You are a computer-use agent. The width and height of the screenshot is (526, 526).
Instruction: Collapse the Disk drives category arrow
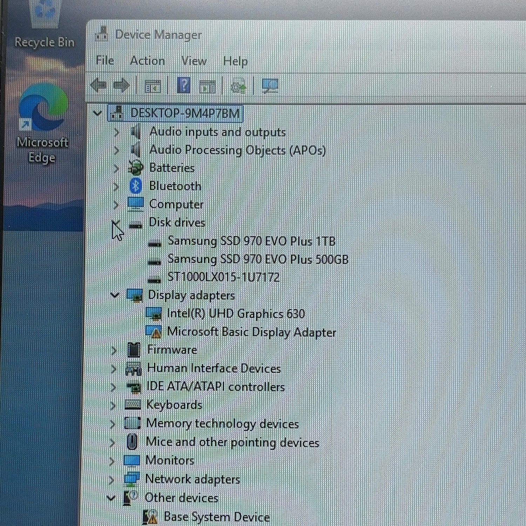[x=116, y=223]
